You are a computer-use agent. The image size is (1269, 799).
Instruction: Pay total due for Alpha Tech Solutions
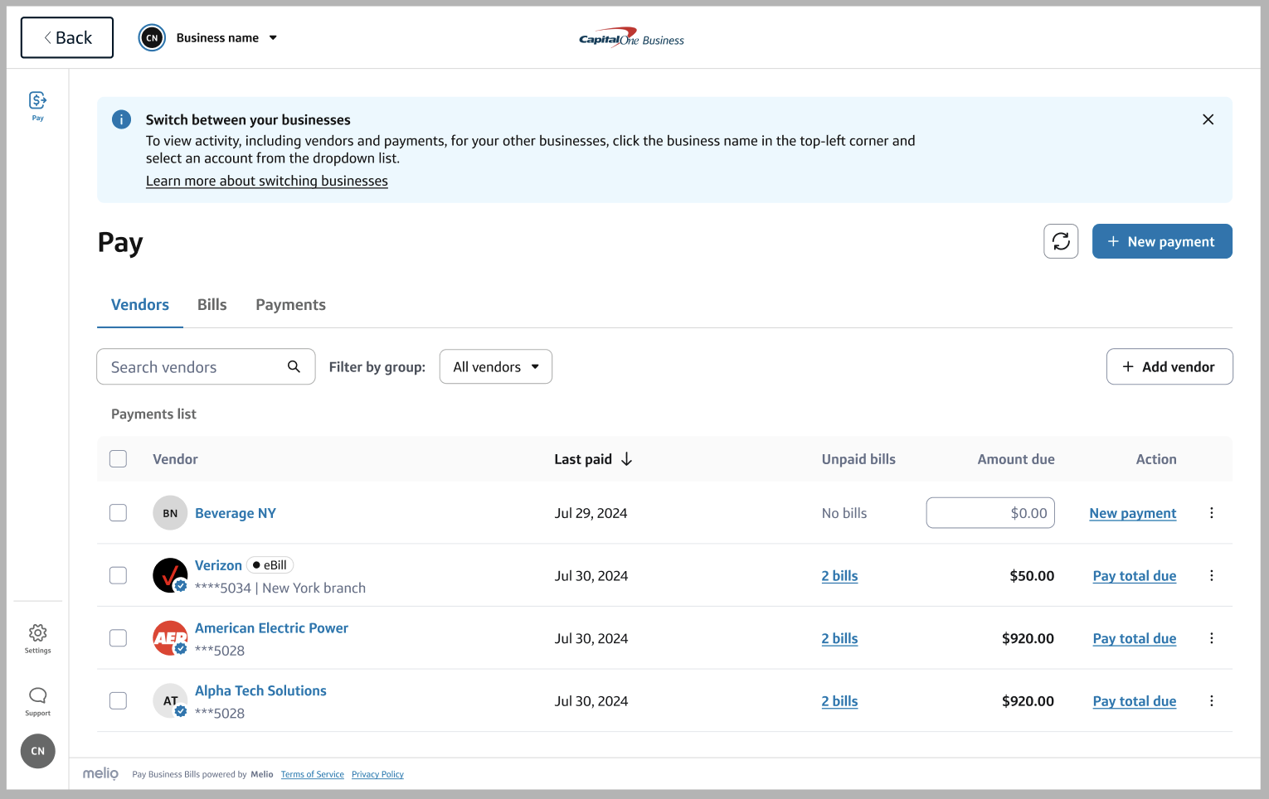click(x=1134, y=701)
